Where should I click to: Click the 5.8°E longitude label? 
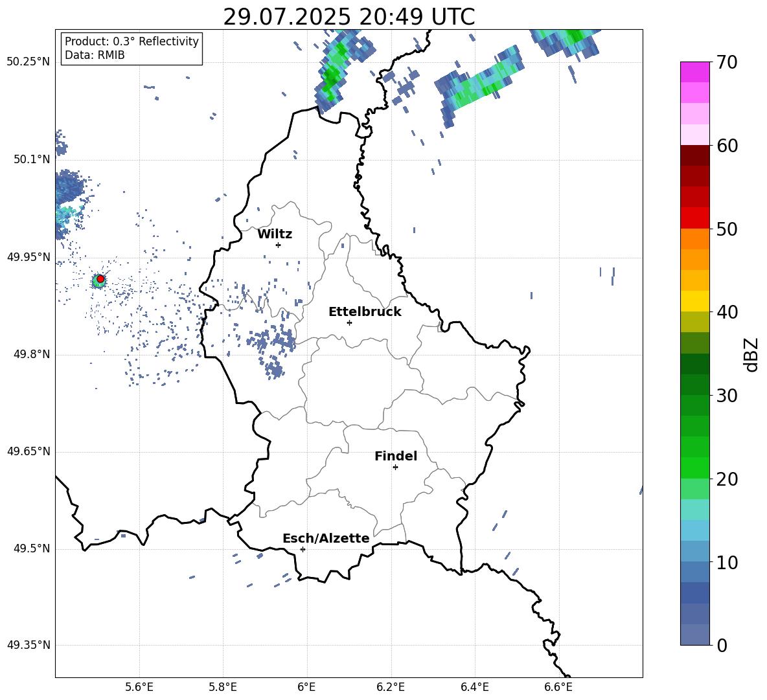(223, 688)
